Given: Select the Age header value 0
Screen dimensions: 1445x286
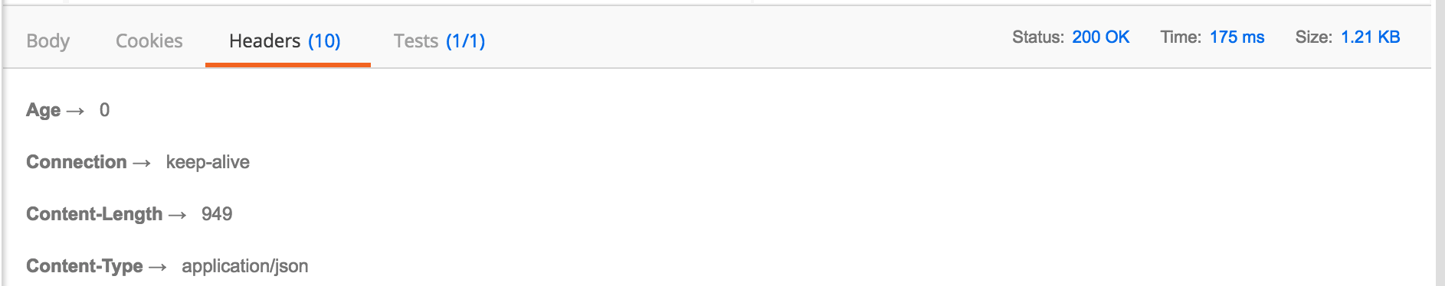Looking at the screenshot, I should coord(104,110).
